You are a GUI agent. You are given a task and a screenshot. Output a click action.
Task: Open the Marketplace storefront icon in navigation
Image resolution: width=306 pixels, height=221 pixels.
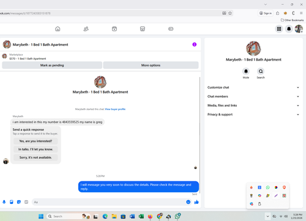[x=143, y=29]
